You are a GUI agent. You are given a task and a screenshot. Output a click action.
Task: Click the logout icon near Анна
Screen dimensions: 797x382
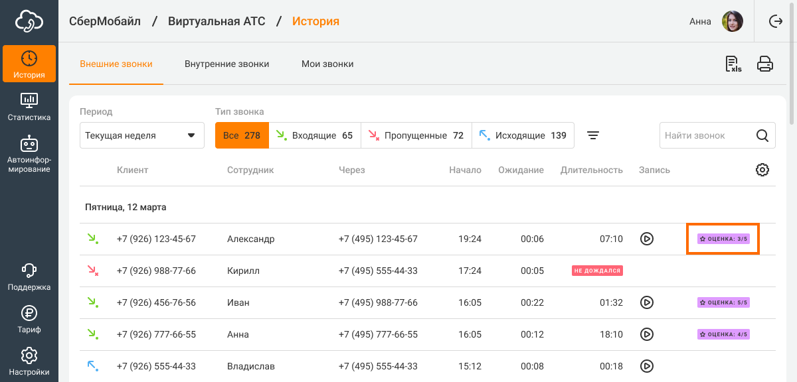(775, 21)
